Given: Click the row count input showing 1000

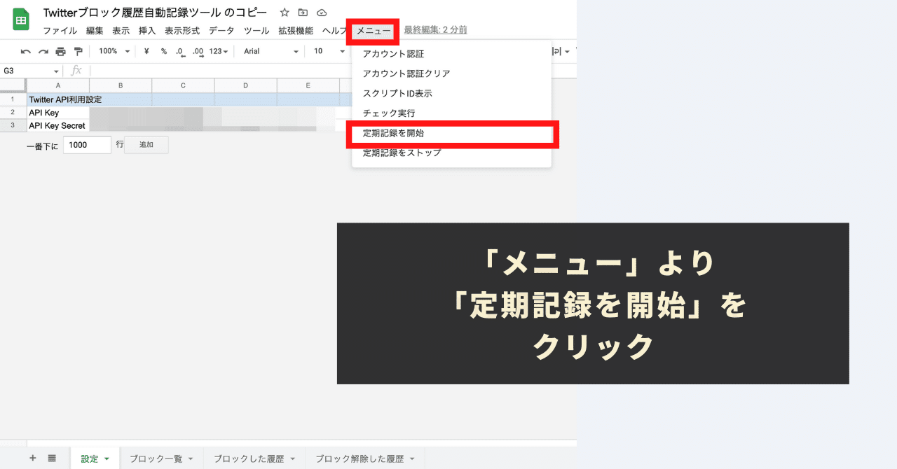Looking at the screenshot, I should [x=86, y=144].
